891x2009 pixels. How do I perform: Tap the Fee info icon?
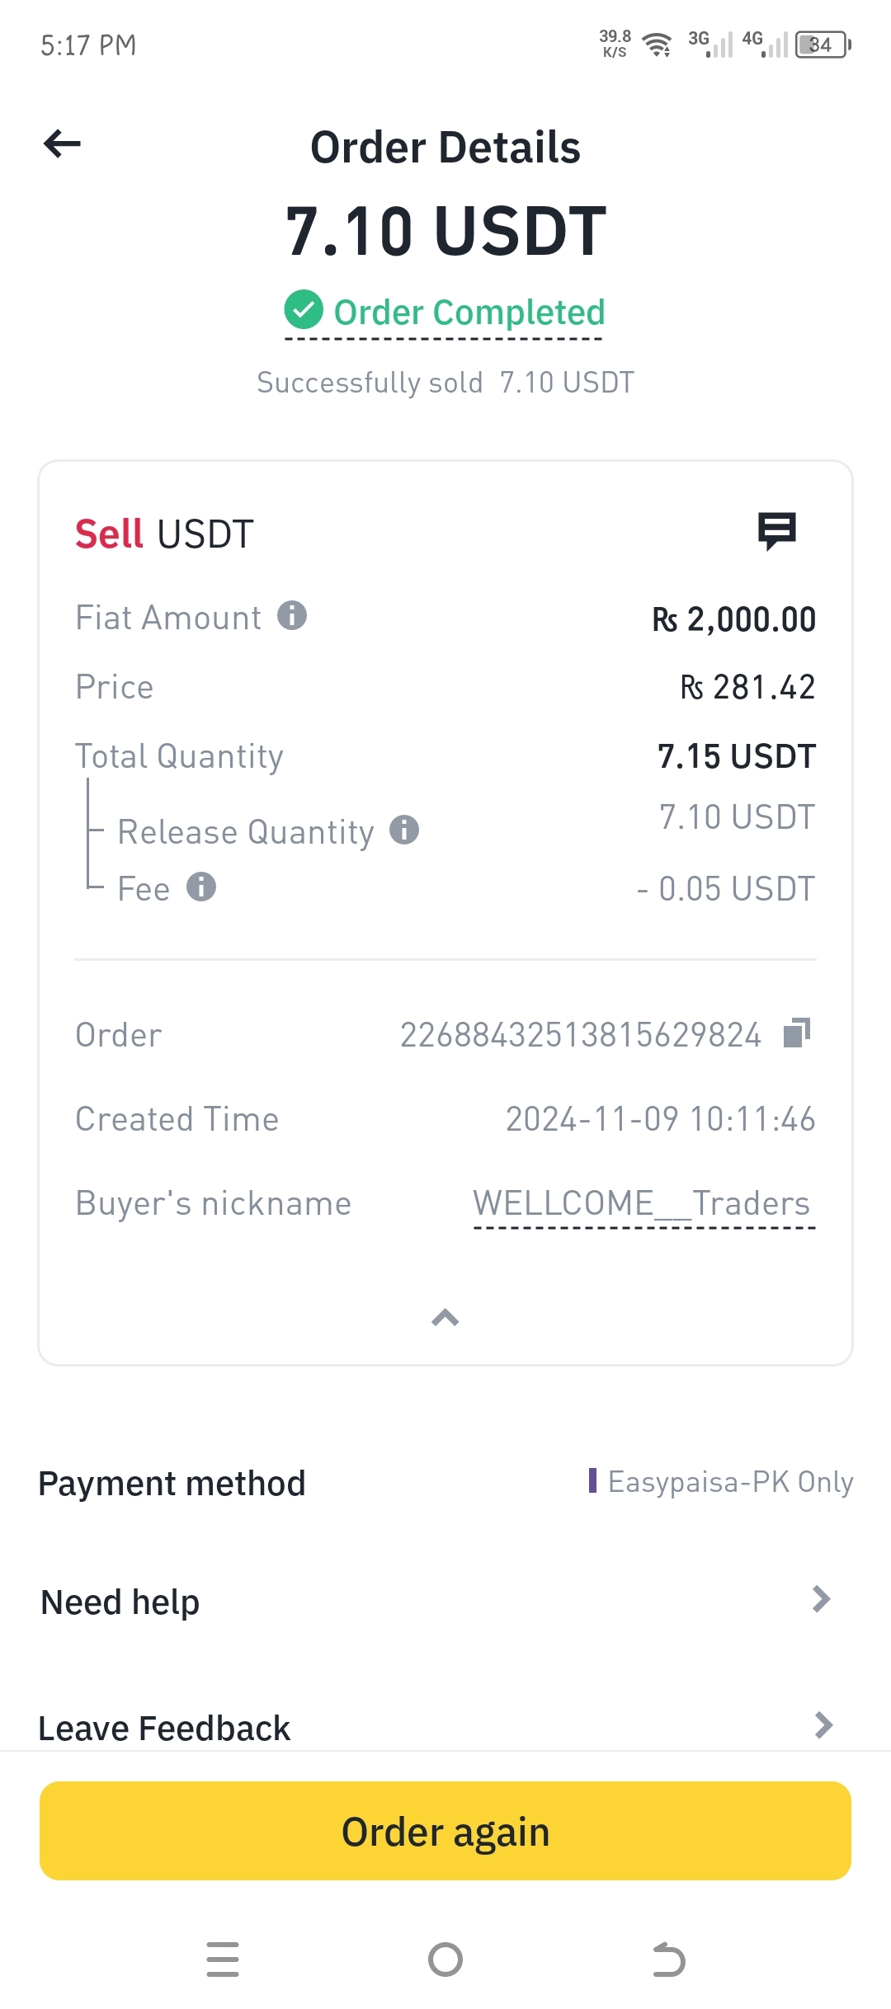pos(201,887)
